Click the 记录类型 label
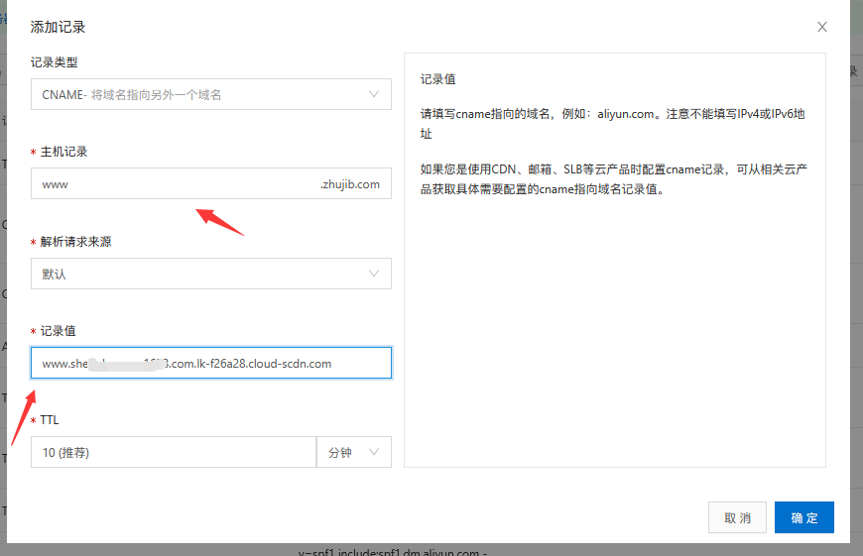The image size is (863, 556). 54,62
